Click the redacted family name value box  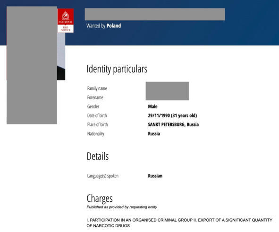point(167,91)
